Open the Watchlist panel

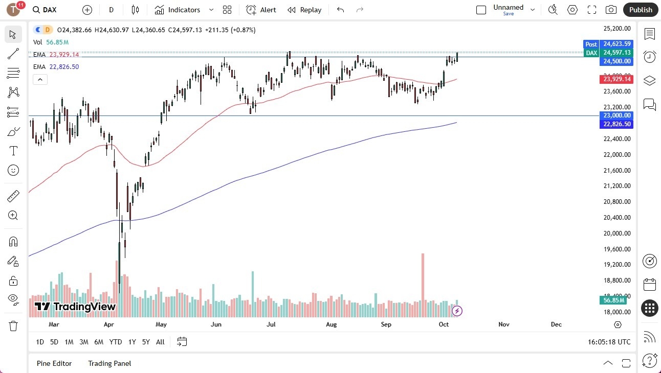(649, 34)
